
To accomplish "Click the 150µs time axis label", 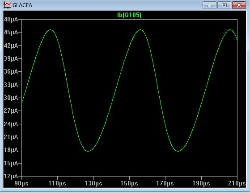I will 129,183.
